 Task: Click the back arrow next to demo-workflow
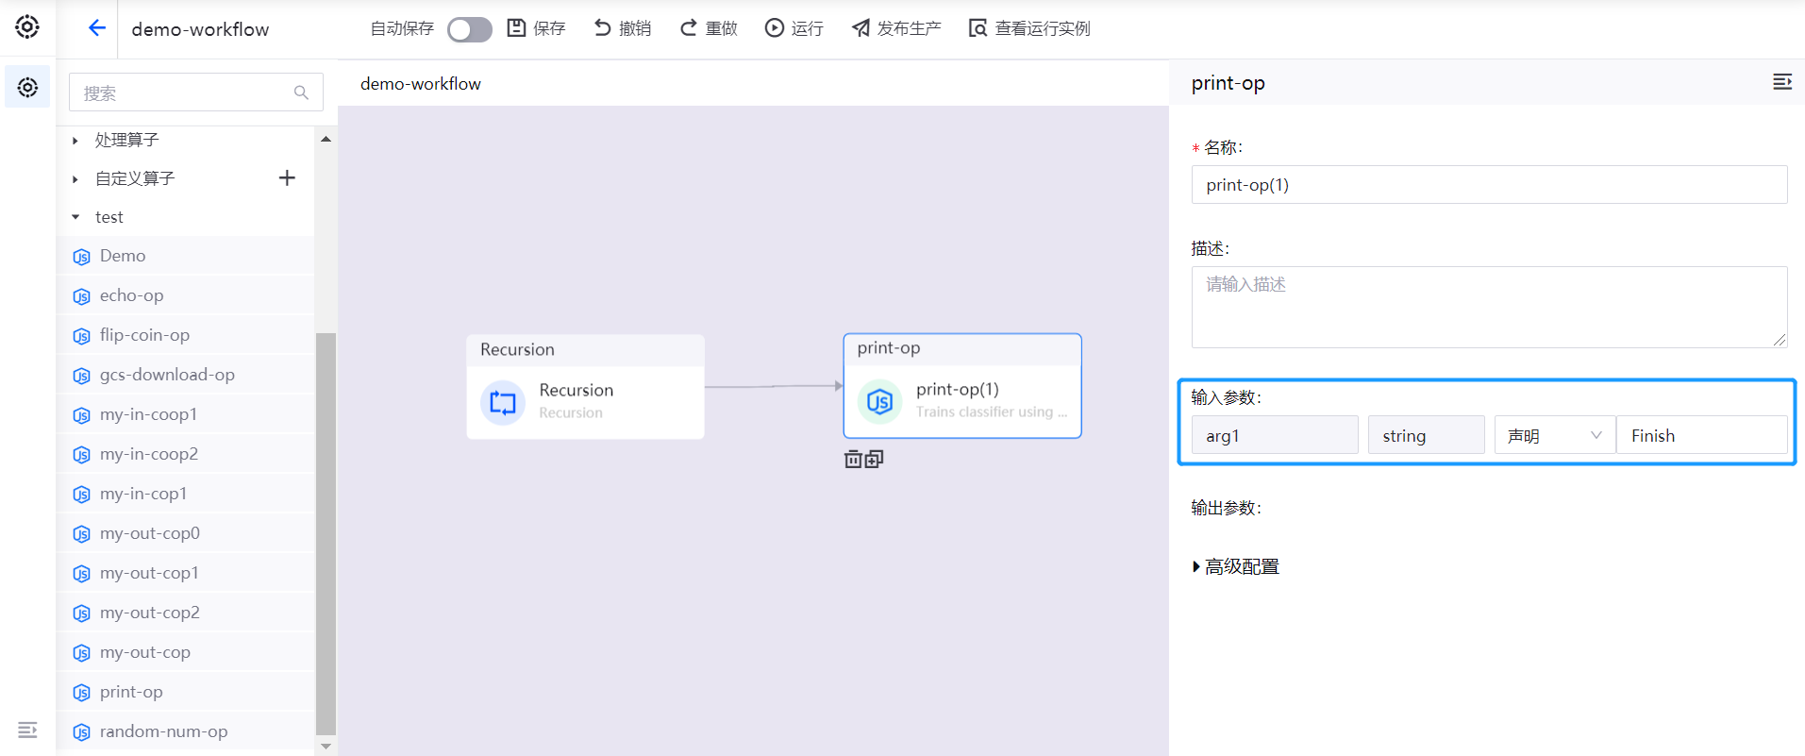pos(96,28)
